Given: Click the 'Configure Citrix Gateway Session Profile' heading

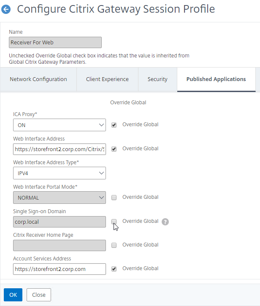Looking at the screenshot, I should pyautogui.click(x=116, y=9).
